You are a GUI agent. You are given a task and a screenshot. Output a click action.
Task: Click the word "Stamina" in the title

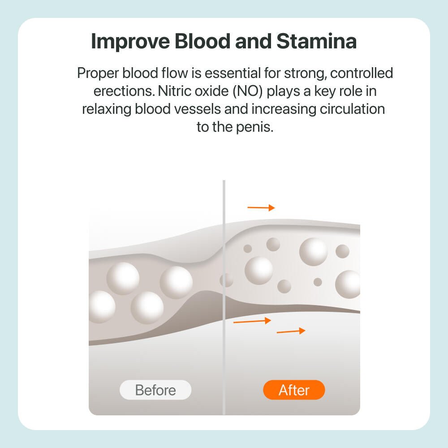(317, 41)
